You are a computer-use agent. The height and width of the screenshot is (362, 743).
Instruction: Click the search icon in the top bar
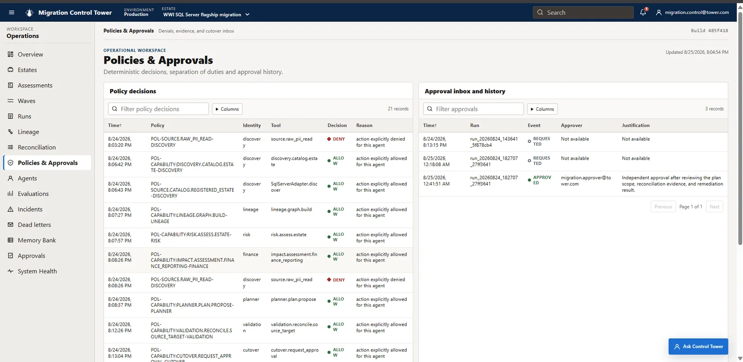click(x=540, y=13)
